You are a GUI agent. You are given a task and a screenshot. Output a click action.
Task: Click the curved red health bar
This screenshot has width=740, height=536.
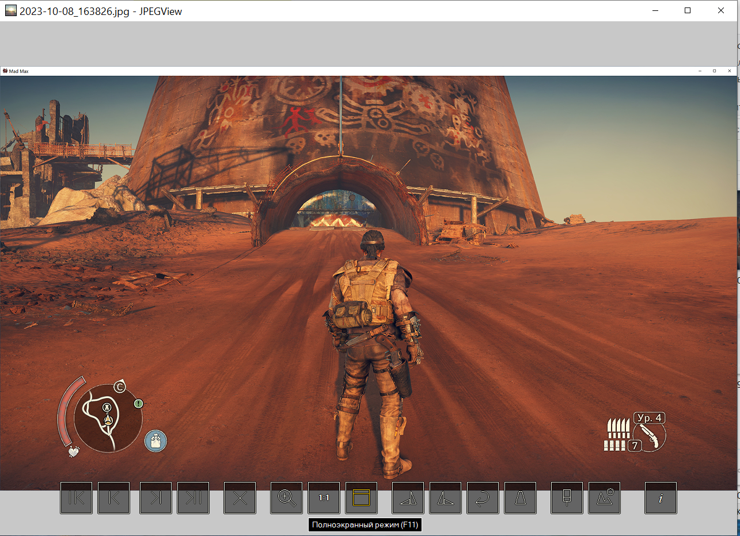point(66,411)
